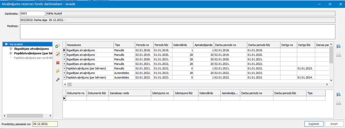Click the Izlietojums līdz column header
This screenshot has height=129, width=345.
coord(186,93)
